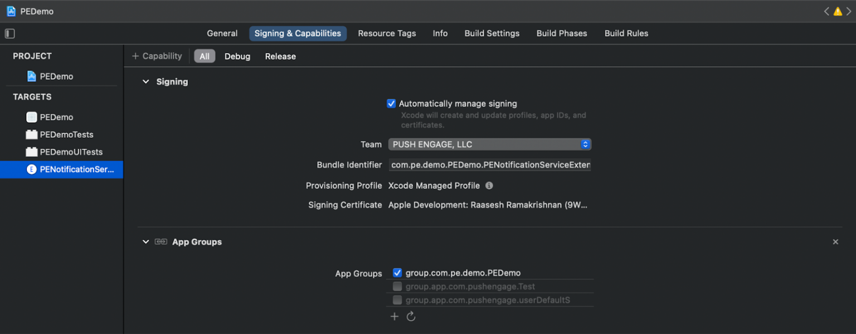Collapse the App Groups section
This screenshot has width=856, height=334.
point(146,241)
